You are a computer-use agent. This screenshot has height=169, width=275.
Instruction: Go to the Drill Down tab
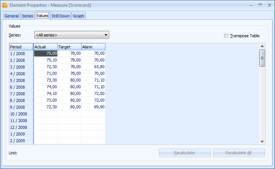pos(60,16)
